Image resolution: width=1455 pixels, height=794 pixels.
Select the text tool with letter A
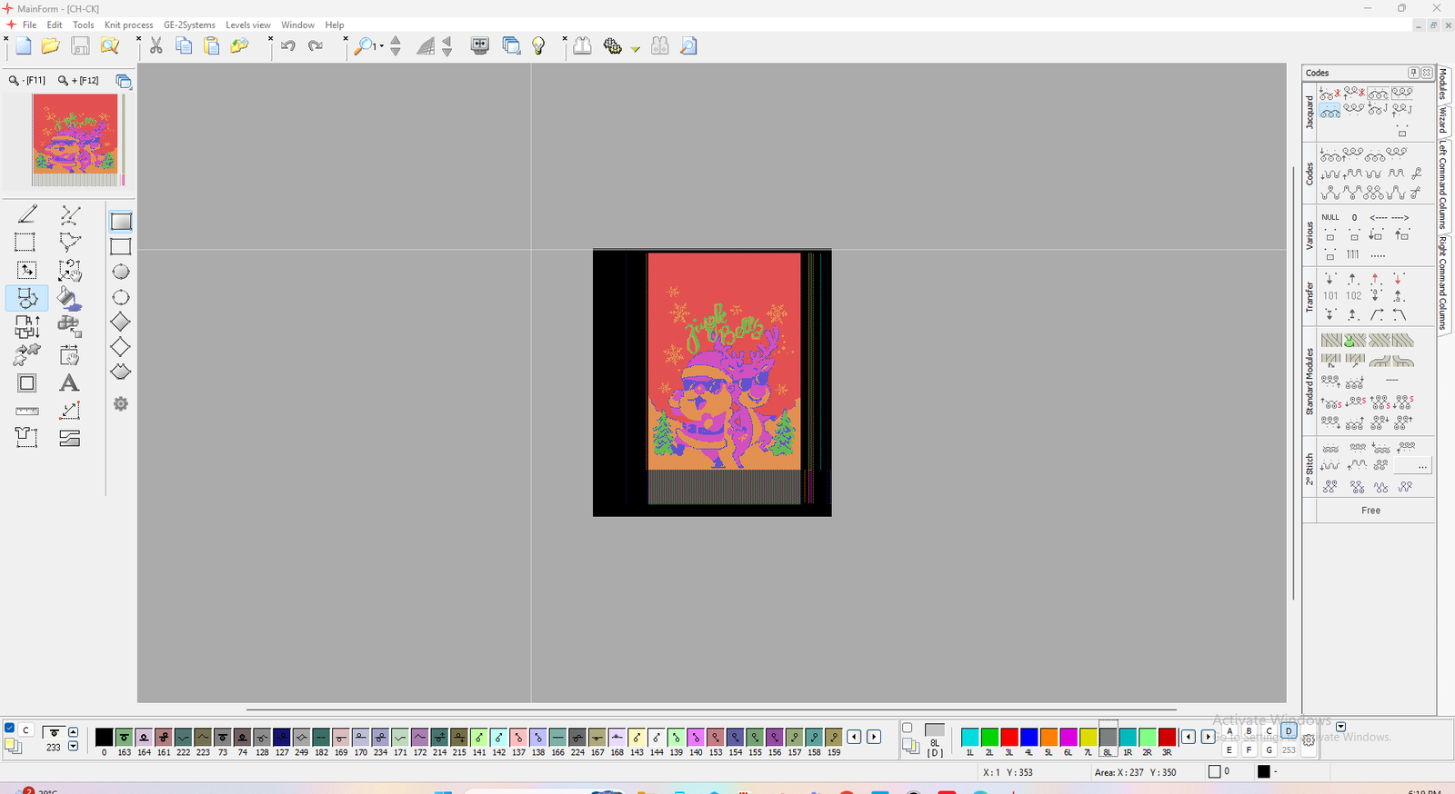(69, 383)
